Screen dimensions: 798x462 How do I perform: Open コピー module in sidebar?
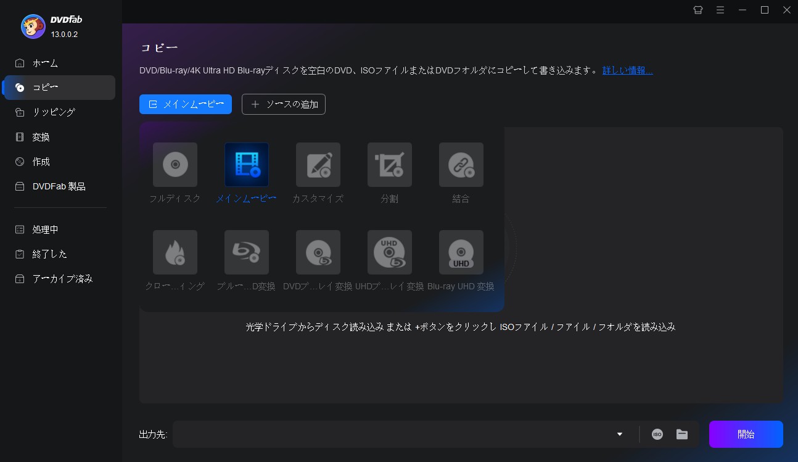coord(59,88)
